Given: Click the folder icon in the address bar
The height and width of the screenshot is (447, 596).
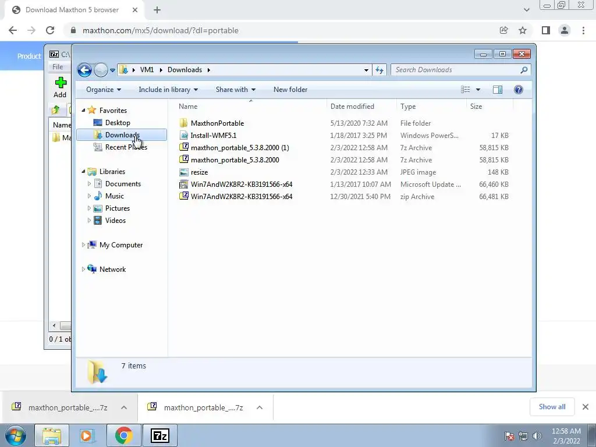Looking at the screenshot, I should click(123, 70).
